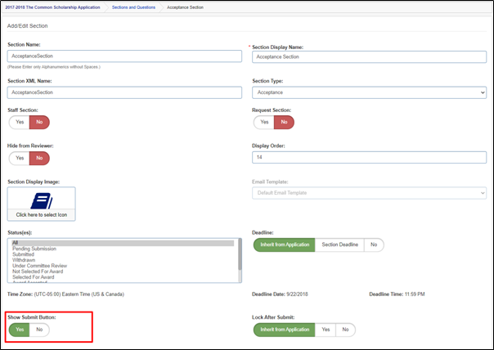This screenshot has height=350, width=494.
Task: Open '2017-2018 The Common Scholarship Application' breadcrumb
Action: click(52, 7)
